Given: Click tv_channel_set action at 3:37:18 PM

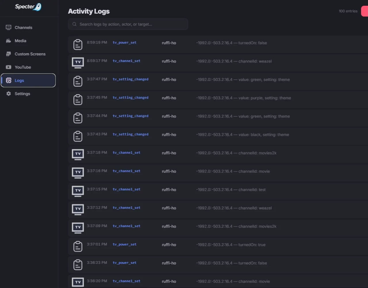Looking at the screenshot, I should 126,153.
